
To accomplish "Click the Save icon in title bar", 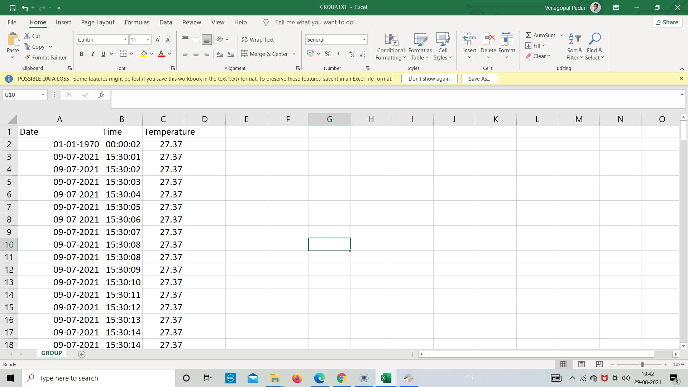I will (13, 8).
